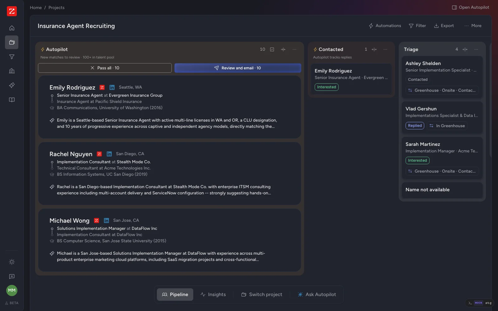Toggle light theme with sun icon
Image resolution: width=498 pixels, height=311 pixels.
point(12,262)
